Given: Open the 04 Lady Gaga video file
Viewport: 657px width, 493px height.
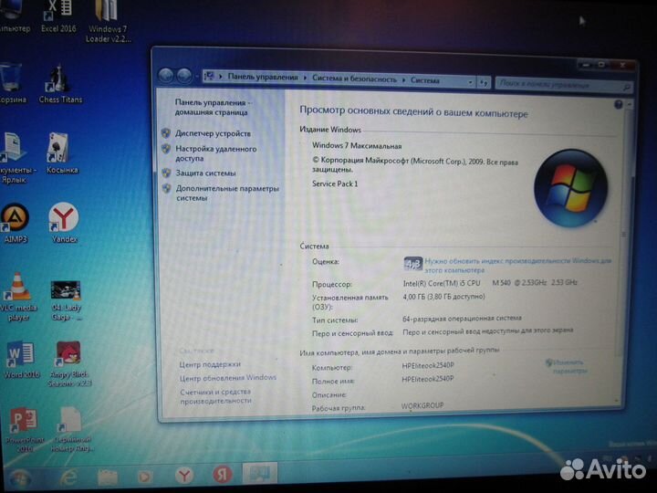Looking at the screenshot, I should (x=66, y=300).
